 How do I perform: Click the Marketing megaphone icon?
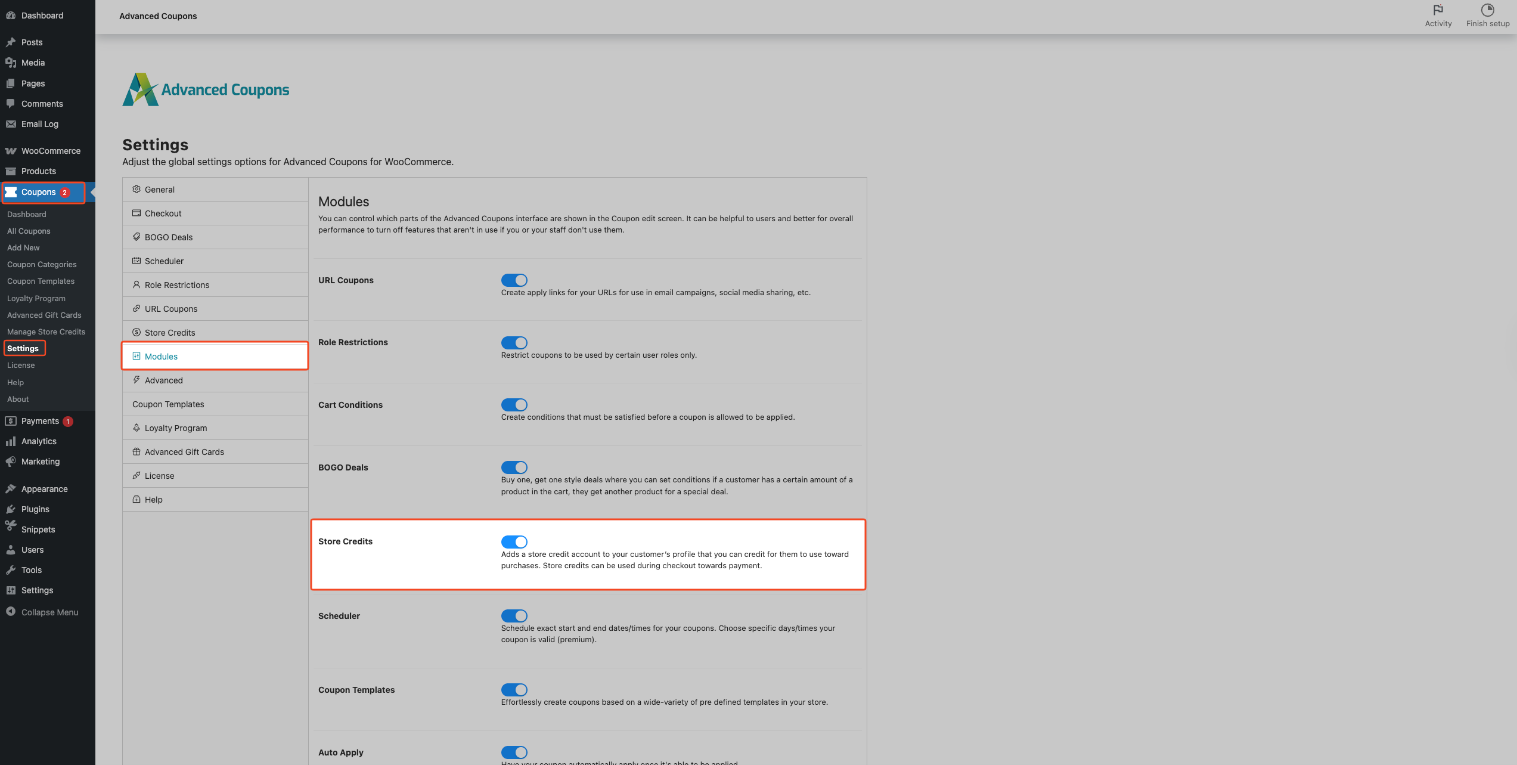11,462
